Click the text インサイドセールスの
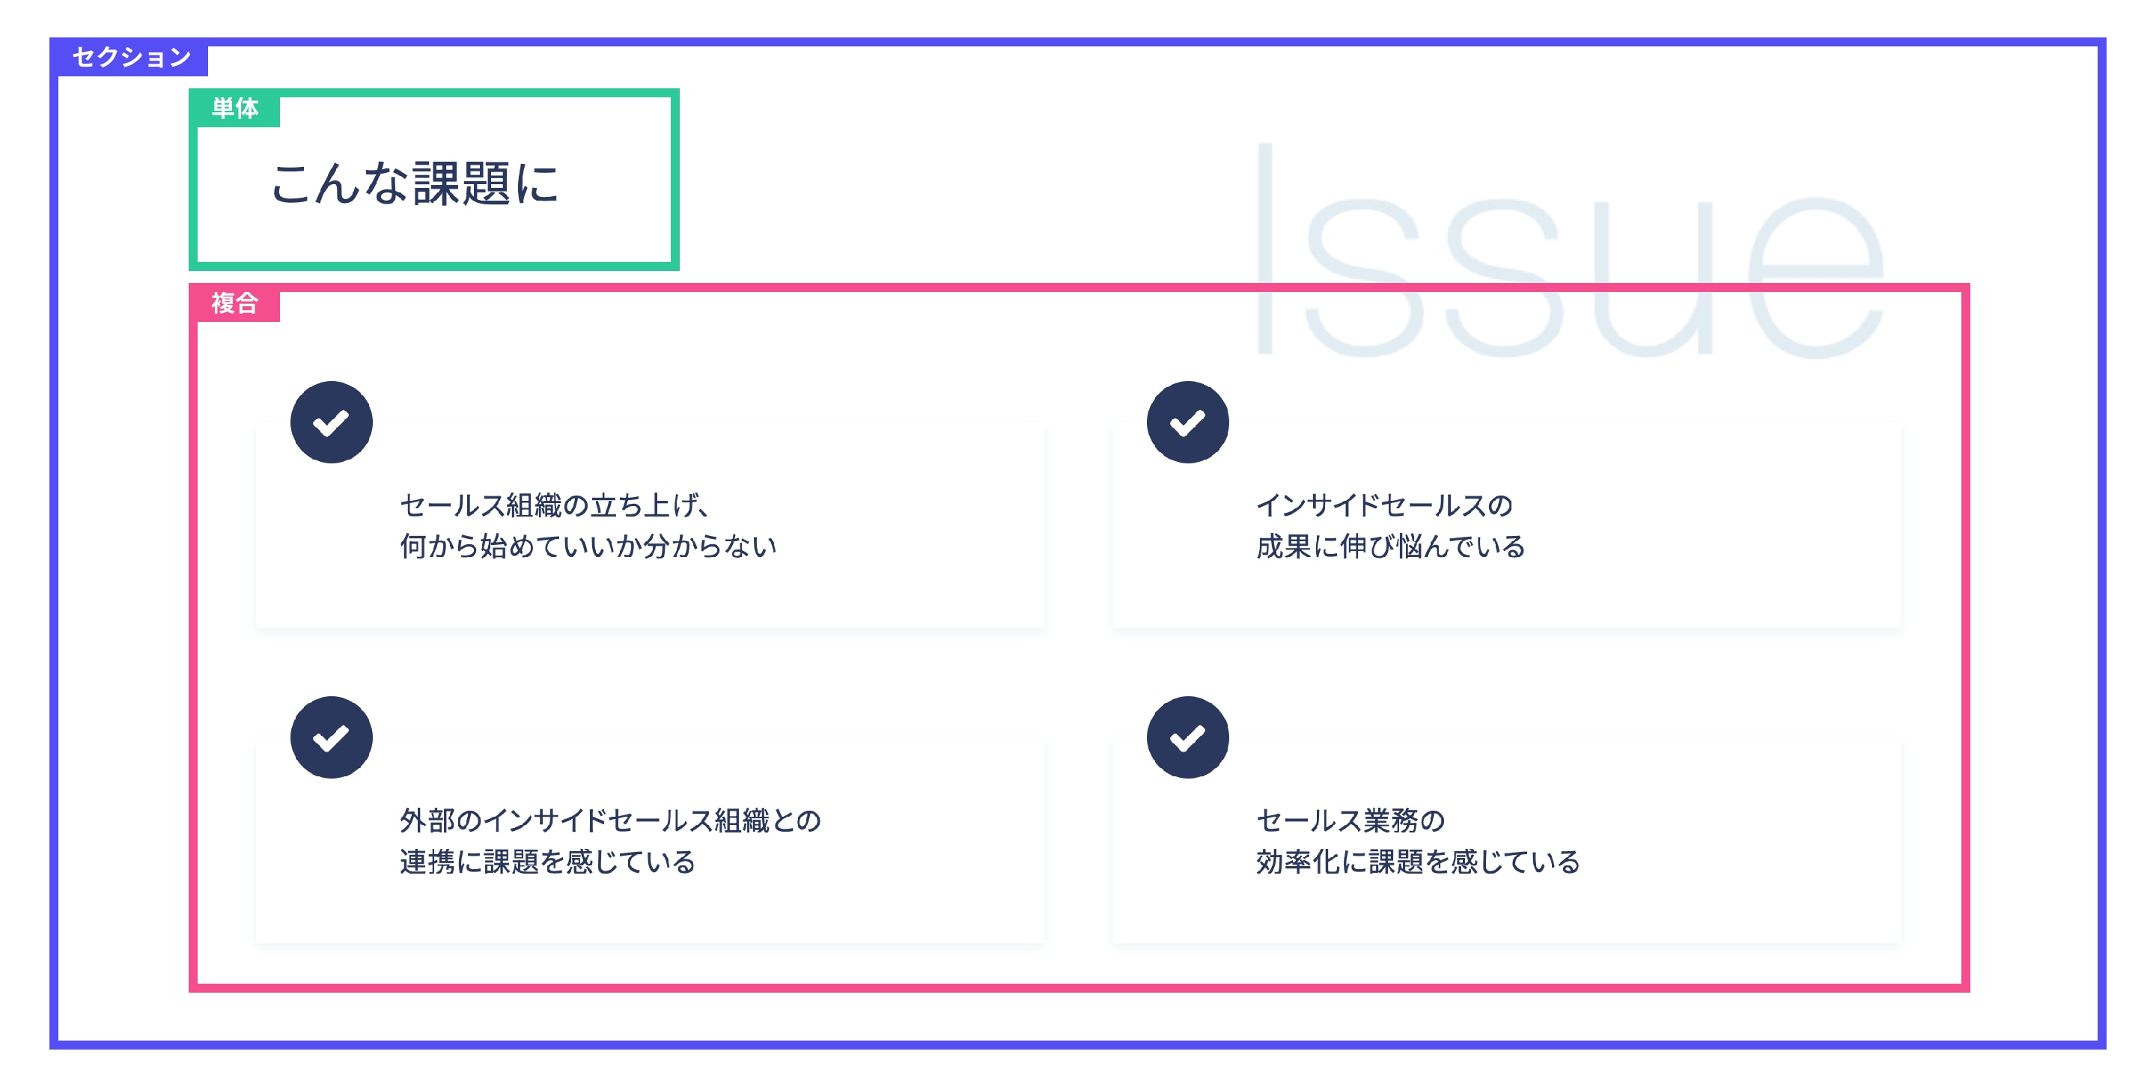This screenshot has height=1078, width=2156. pos(1384,505)
